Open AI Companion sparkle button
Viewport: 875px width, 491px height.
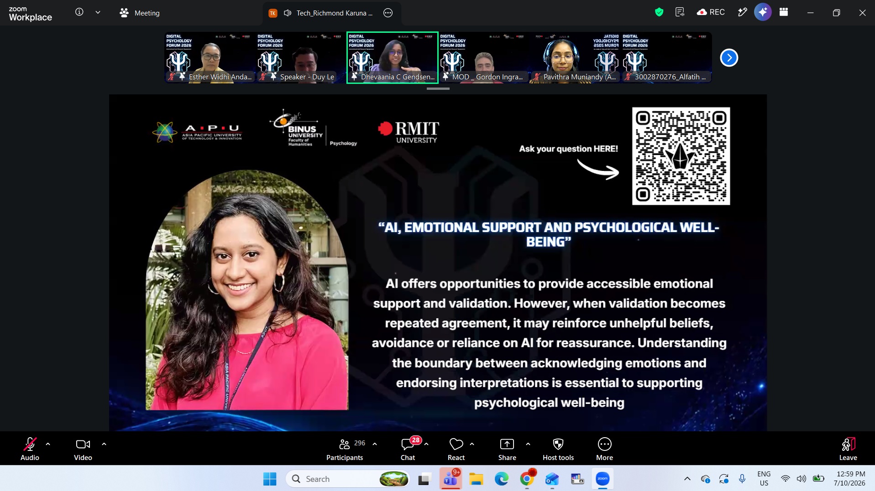pyautogui.click(x=763, y=12)
